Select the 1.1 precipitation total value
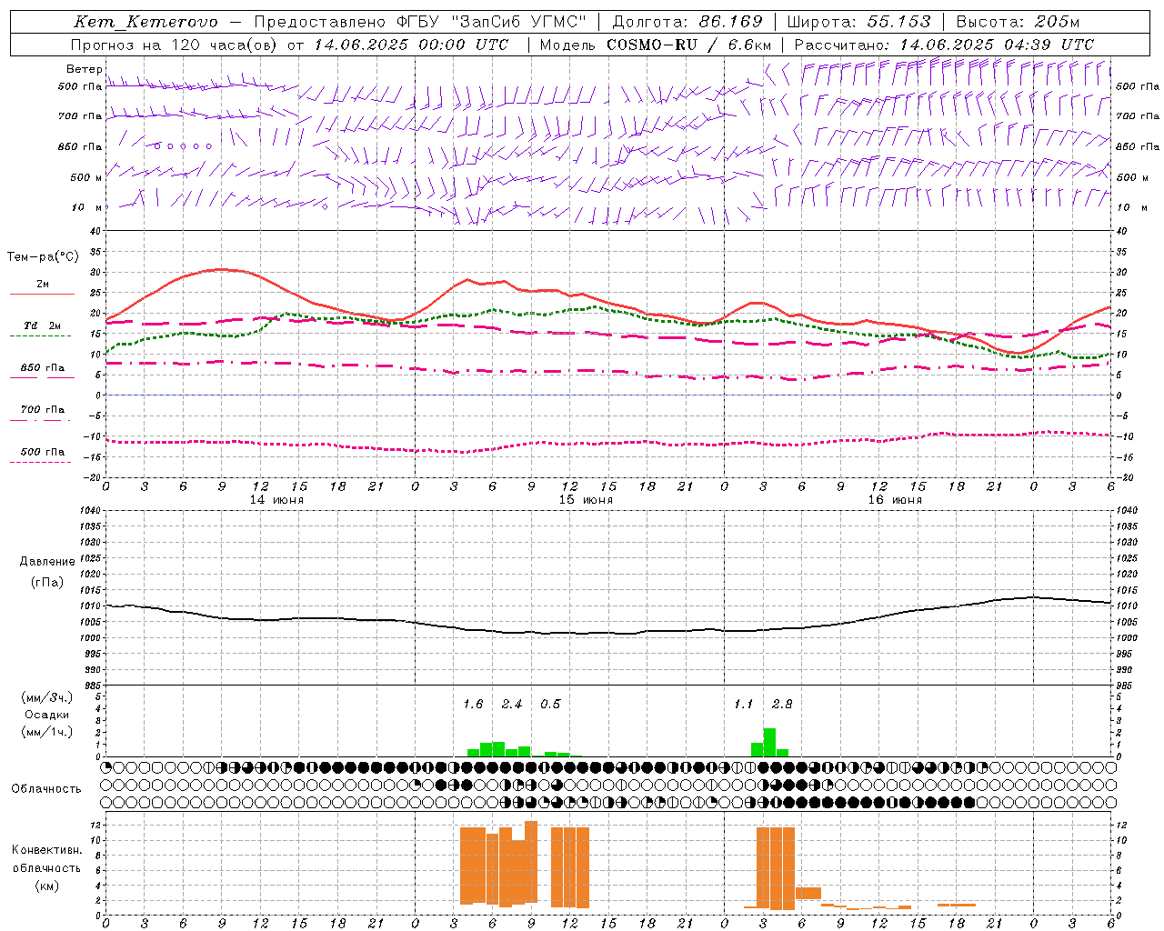1164x931 pixels. pyautogui.click(x=744, y=705)
